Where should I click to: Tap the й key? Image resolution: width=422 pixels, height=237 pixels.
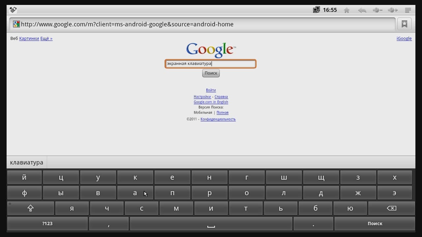tap(24, 177)
